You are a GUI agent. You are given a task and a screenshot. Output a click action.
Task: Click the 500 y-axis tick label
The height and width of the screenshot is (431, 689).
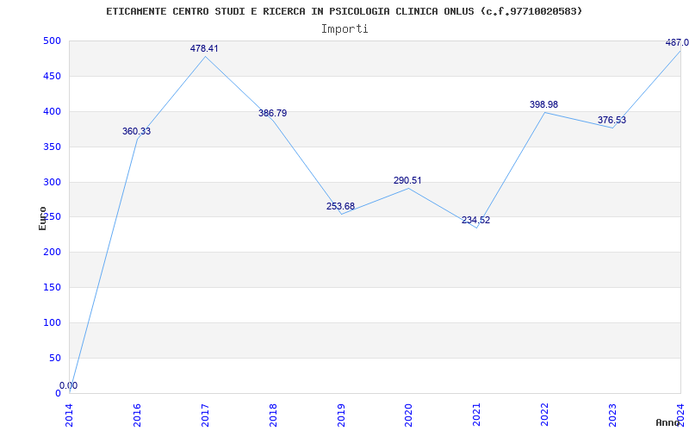coord(52,41)
